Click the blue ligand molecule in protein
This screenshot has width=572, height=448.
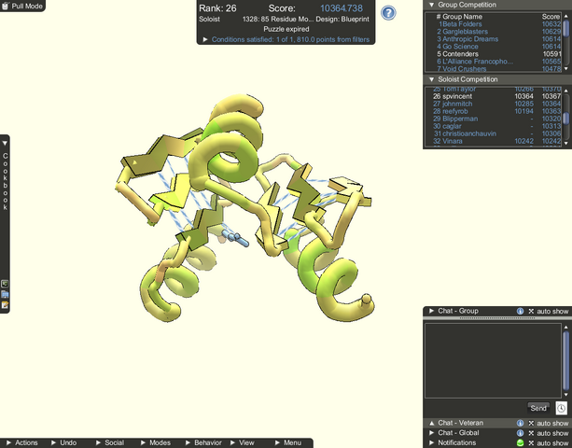click(236, 237)
